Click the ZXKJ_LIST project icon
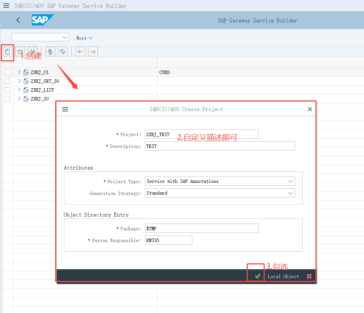This screenshot has width=364, height=313. [x=26, y=90]
